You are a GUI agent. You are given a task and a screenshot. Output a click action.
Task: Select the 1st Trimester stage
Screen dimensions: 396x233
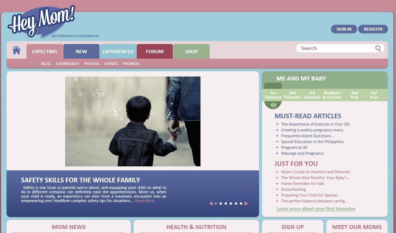[x=273, y=95]
